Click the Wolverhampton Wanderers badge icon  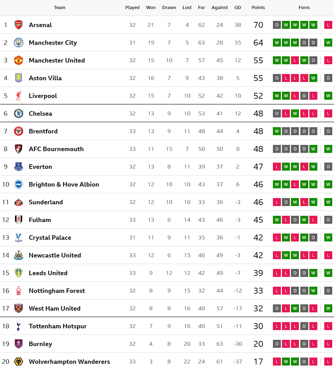[x=18, y=361]
